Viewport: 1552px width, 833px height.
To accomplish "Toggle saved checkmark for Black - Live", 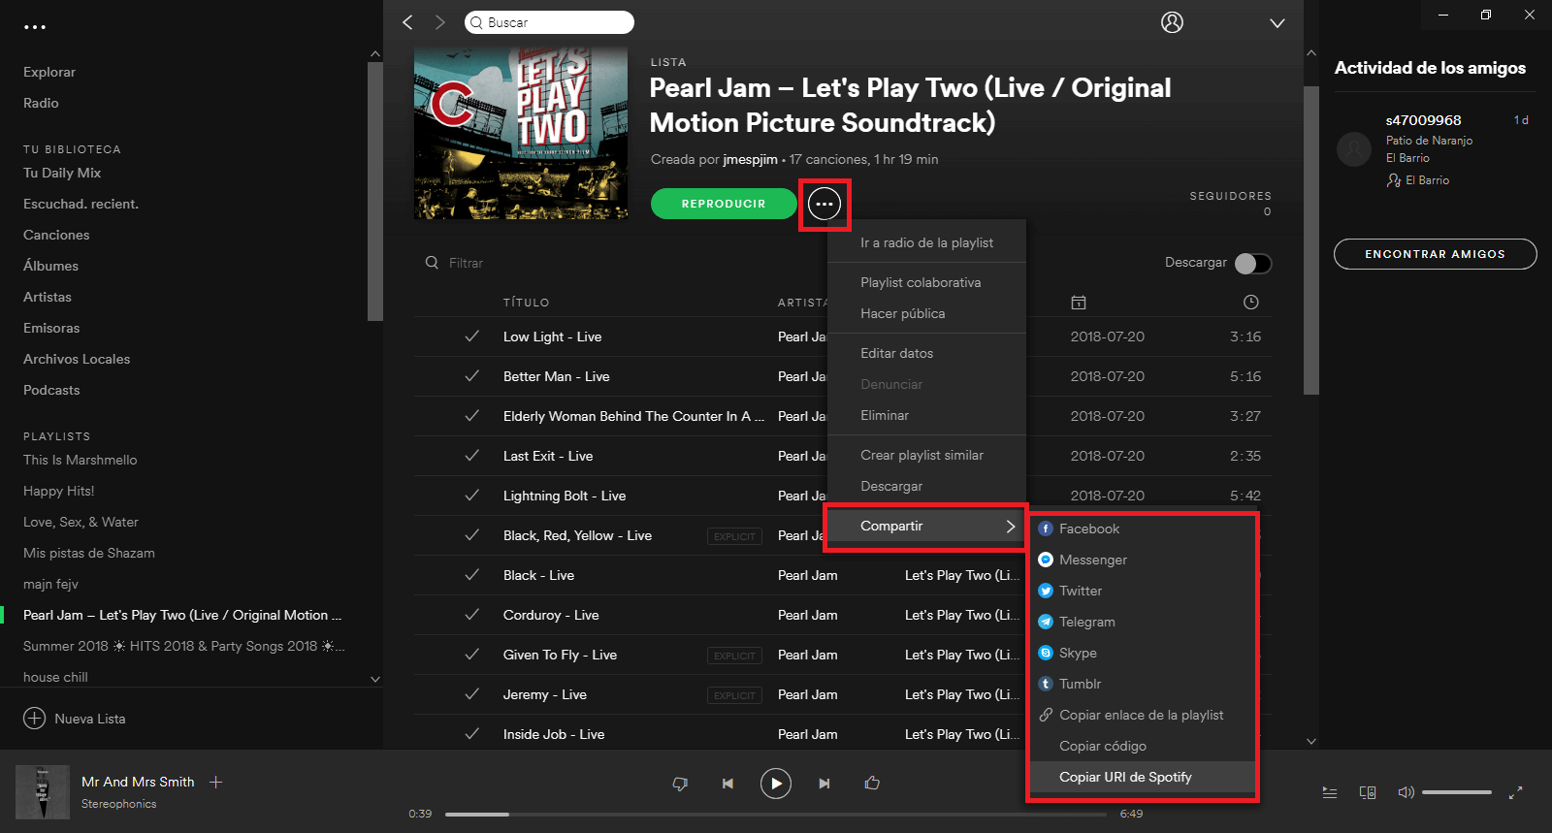I will (472, 575).
